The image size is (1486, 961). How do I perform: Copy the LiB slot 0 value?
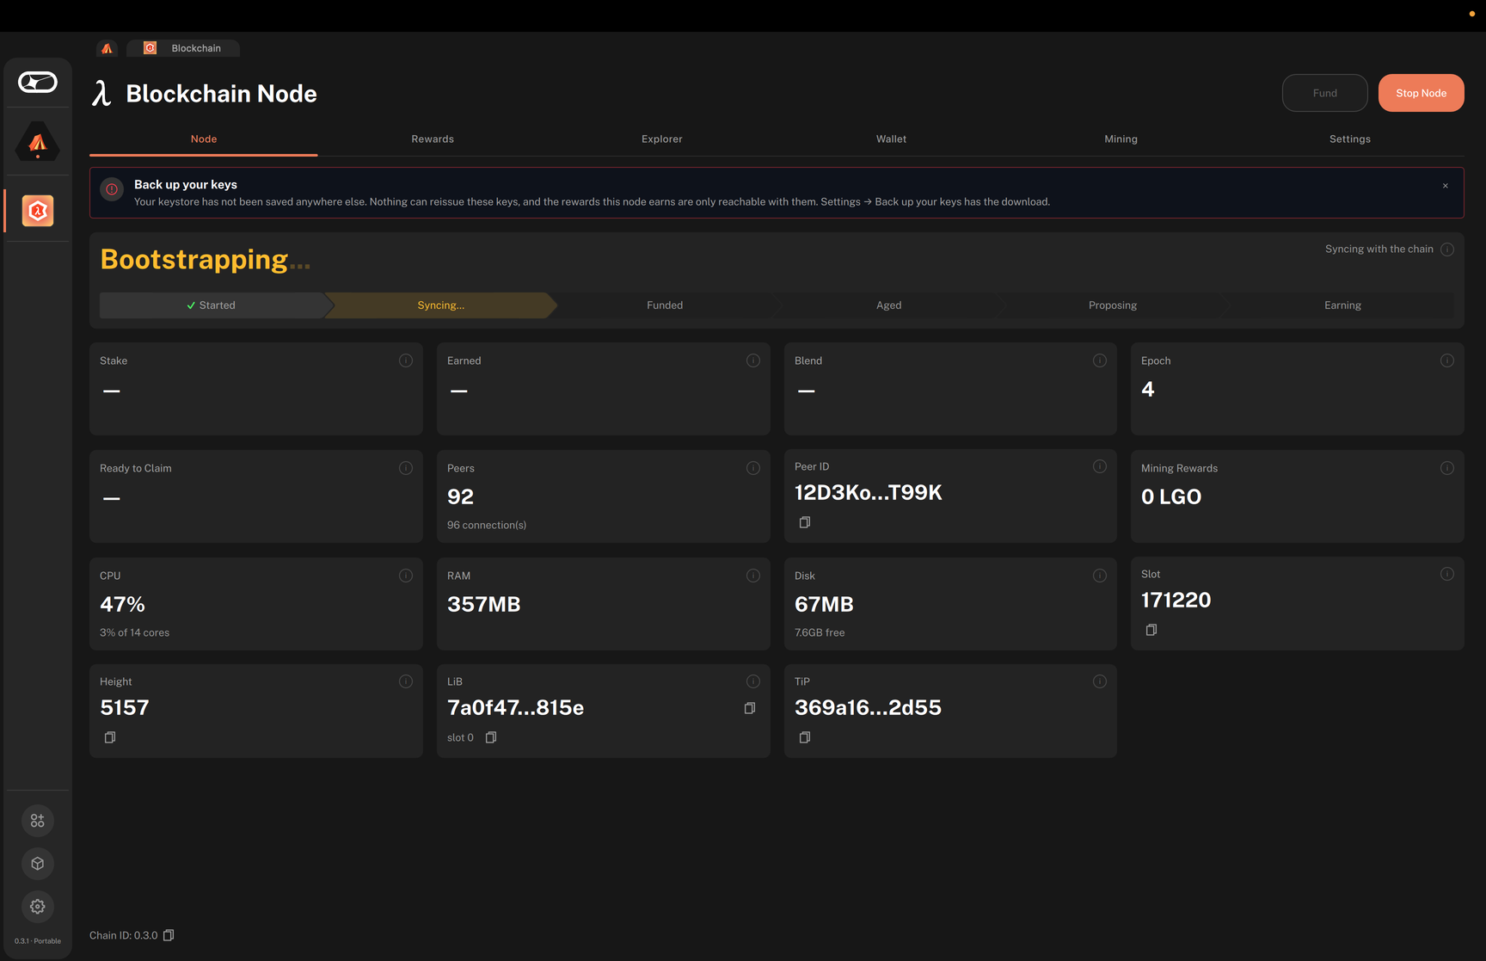[491, 737]
